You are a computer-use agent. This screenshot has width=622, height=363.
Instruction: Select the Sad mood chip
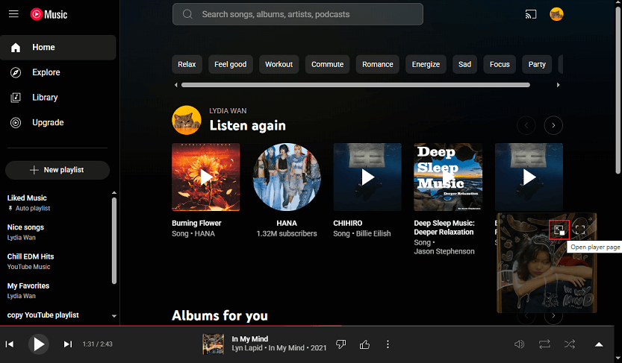point(464,64)
